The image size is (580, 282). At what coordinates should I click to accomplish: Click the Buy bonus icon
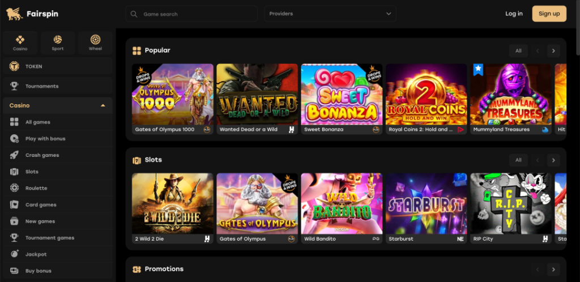click(x=14, y=271)
